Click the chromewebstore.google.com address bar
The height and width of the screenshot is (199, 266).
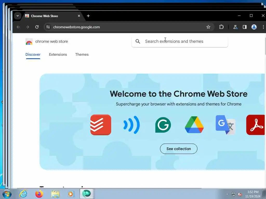coord(129,27)
